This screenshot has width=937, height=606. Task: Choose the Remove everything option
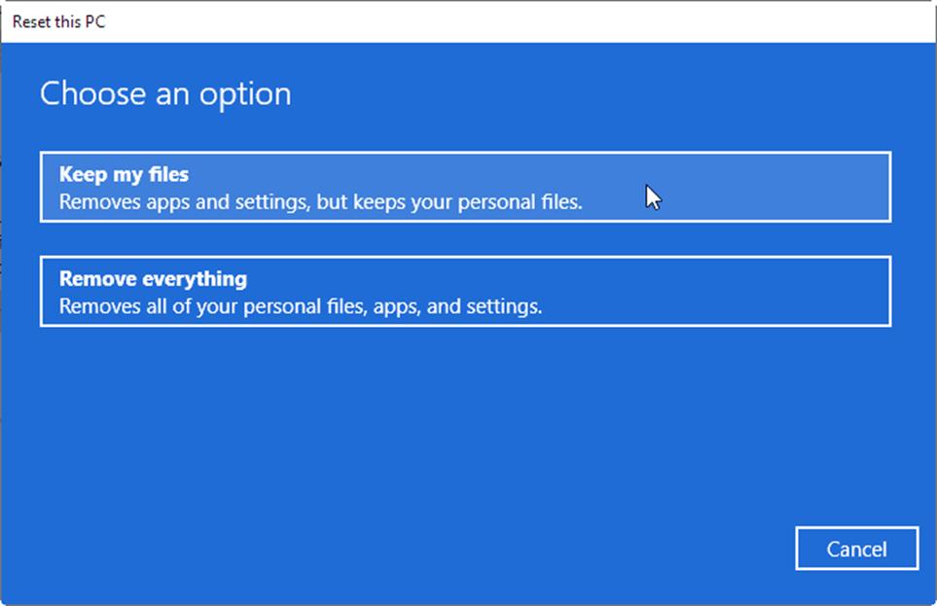(x=465, y=292)
